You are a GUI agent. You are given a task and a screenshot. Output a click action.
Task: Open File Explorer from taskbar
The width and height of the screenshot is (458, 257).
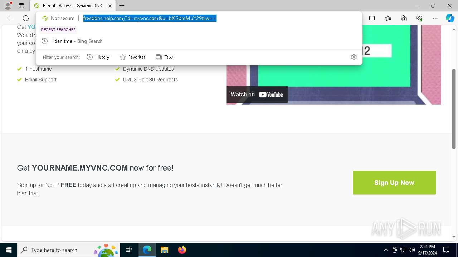point(164,250)
